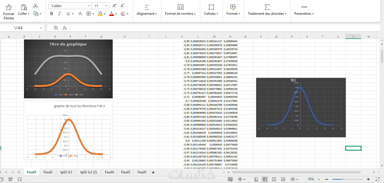Open Traitement des données menu
The width and height of the screenshot is (384, 183).
[x=267, y=10]
